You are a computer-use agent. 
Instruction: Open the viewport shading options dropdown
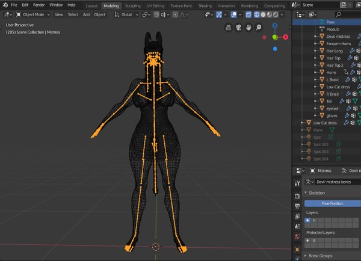coord(282,14)
